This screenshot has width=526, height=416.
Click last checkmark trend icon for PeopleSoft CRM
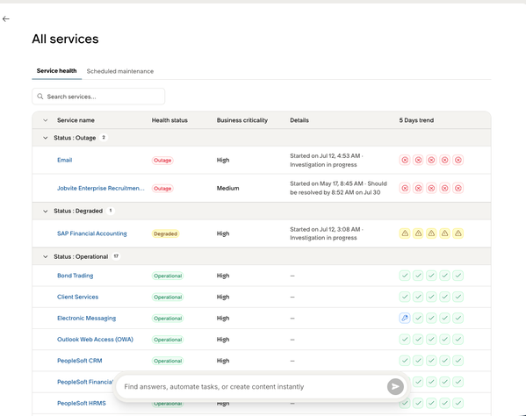pyautogui.click(x=458, y=361)
